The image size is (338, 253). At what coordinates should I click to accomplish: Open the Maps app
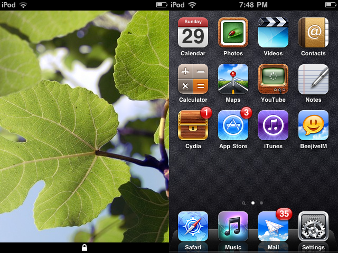pyautogui.click(x=233, y=79)
